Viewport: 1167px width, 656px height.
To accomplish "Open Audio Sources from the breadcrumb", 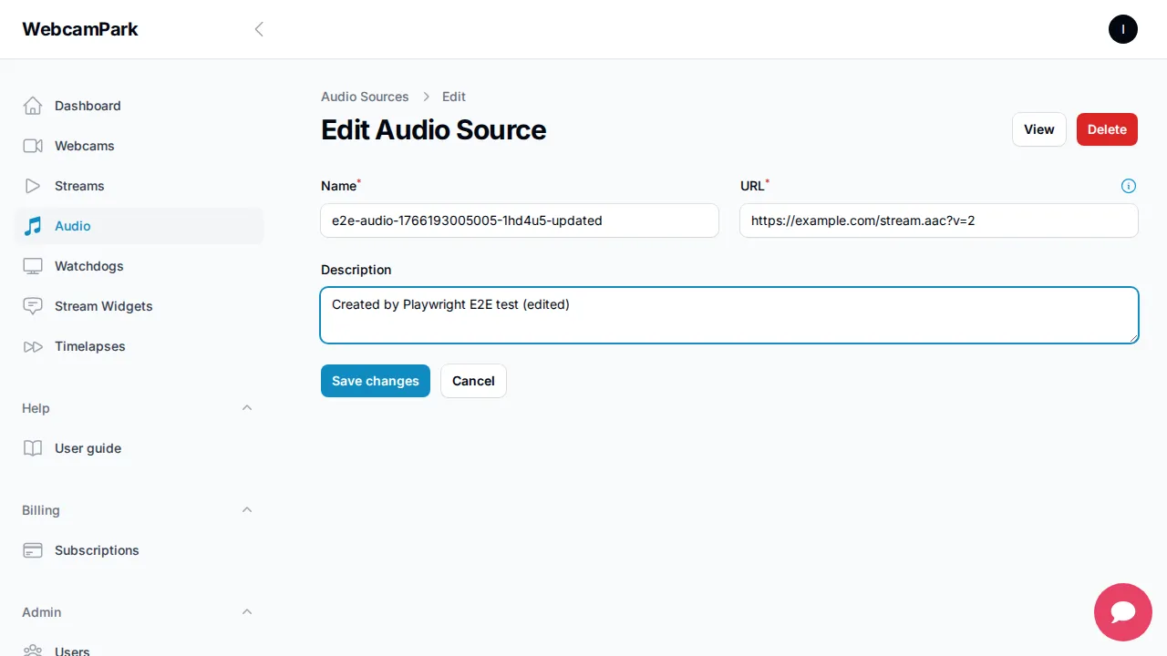I will (x=365, y=97).
